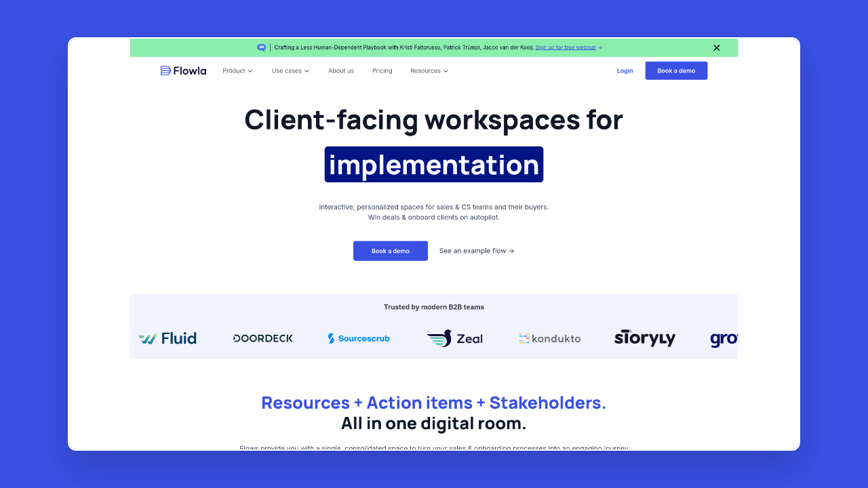This screenshot has width=868, height=488.
Task: Click the Storyly logo
Action: pyautogui.click(x=645, y=338)
